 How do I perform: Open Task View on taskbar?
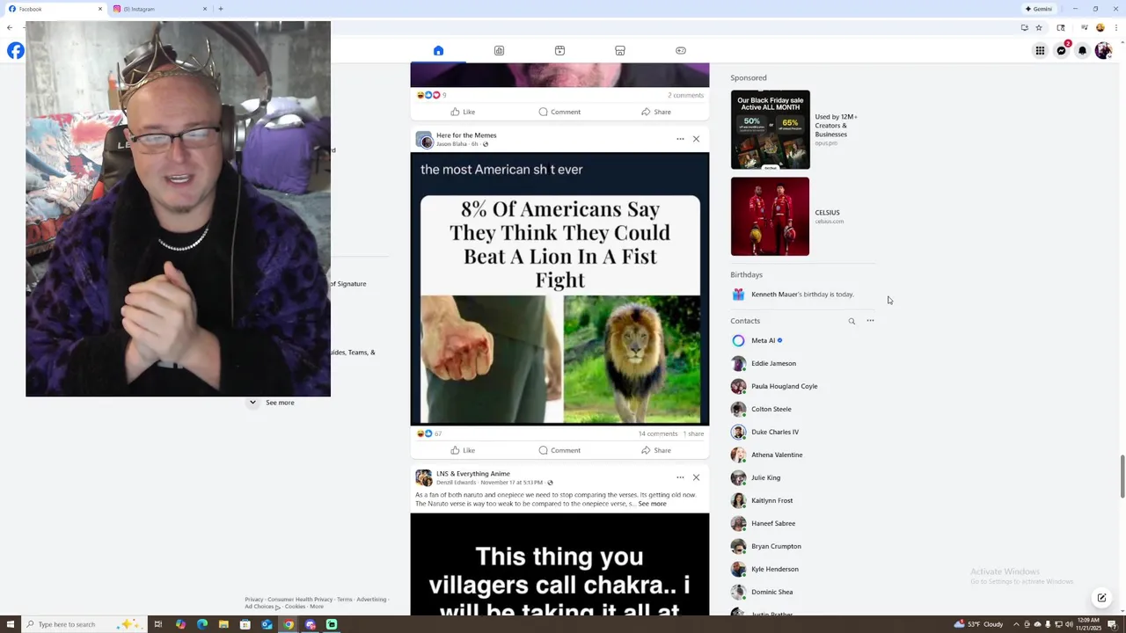pyautogui.click(x=158, y=624)
